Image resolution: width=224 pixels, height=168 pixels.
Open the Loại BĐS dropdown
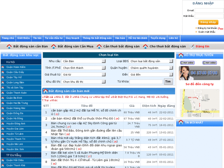[x=151, y=61]
